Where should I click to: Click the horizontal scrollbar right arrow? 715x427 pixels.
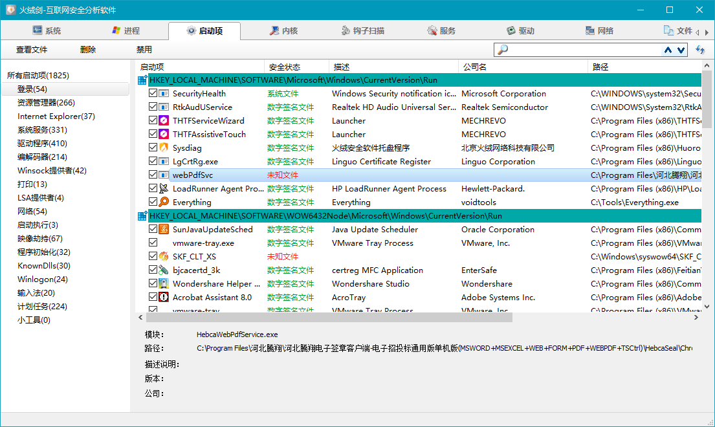[x=696, y=318]
